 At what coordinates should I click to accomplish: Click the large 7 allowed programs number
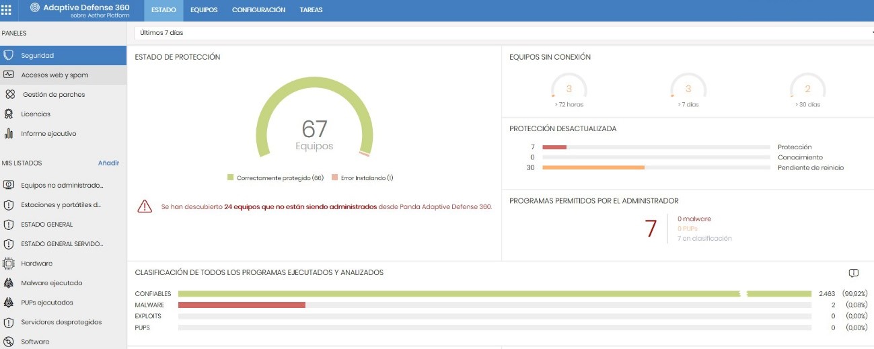click(651, 229)
